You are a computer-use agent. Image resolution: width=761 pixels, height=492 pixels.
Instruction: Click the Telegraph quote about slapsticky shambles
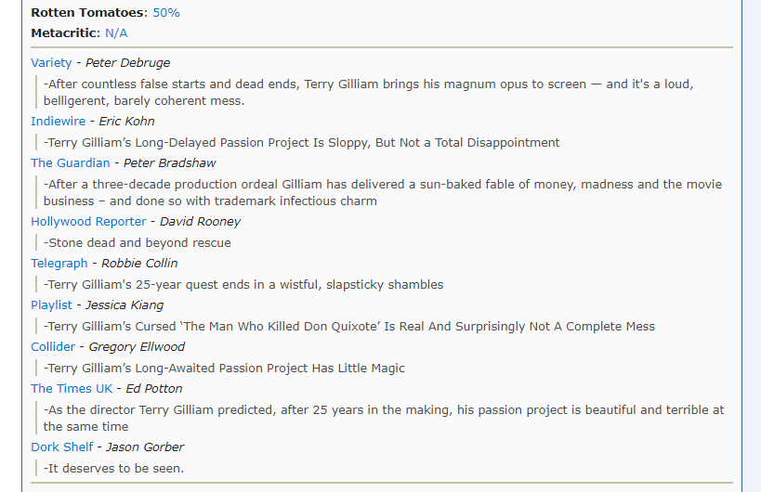tap(243, 285)
